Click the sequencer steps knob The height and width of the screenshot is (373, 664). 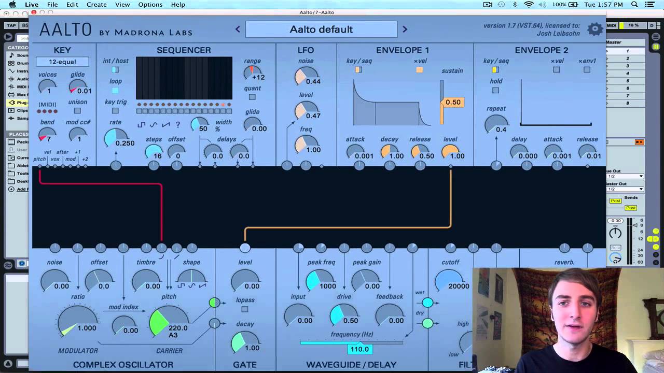click(x=153, y=152)
